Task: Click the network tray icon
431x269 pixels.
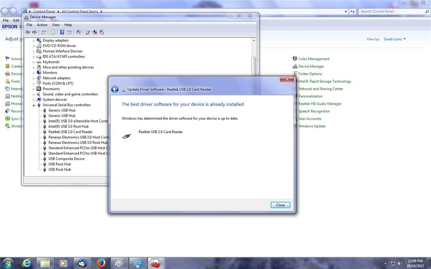Action: click(x=393, y=263)
